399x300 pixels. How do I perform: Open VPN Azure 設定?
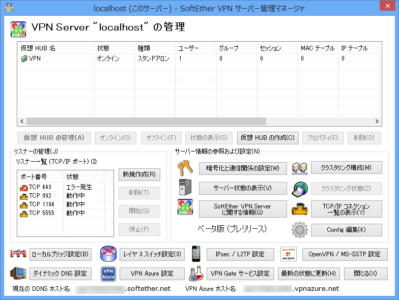pyautogui.click(x=152, y=274)
